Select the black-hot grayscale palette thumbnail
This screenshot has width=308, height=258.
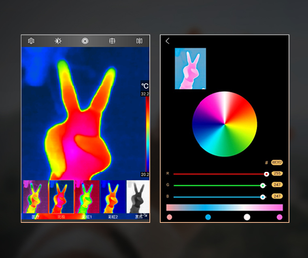tap(138, 197)
